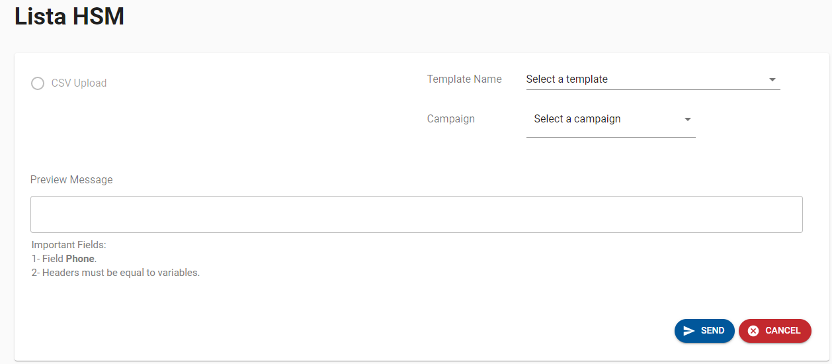The image size is (832, 364).
Task: Select the CSV Upload radio button
Action: 38,83
